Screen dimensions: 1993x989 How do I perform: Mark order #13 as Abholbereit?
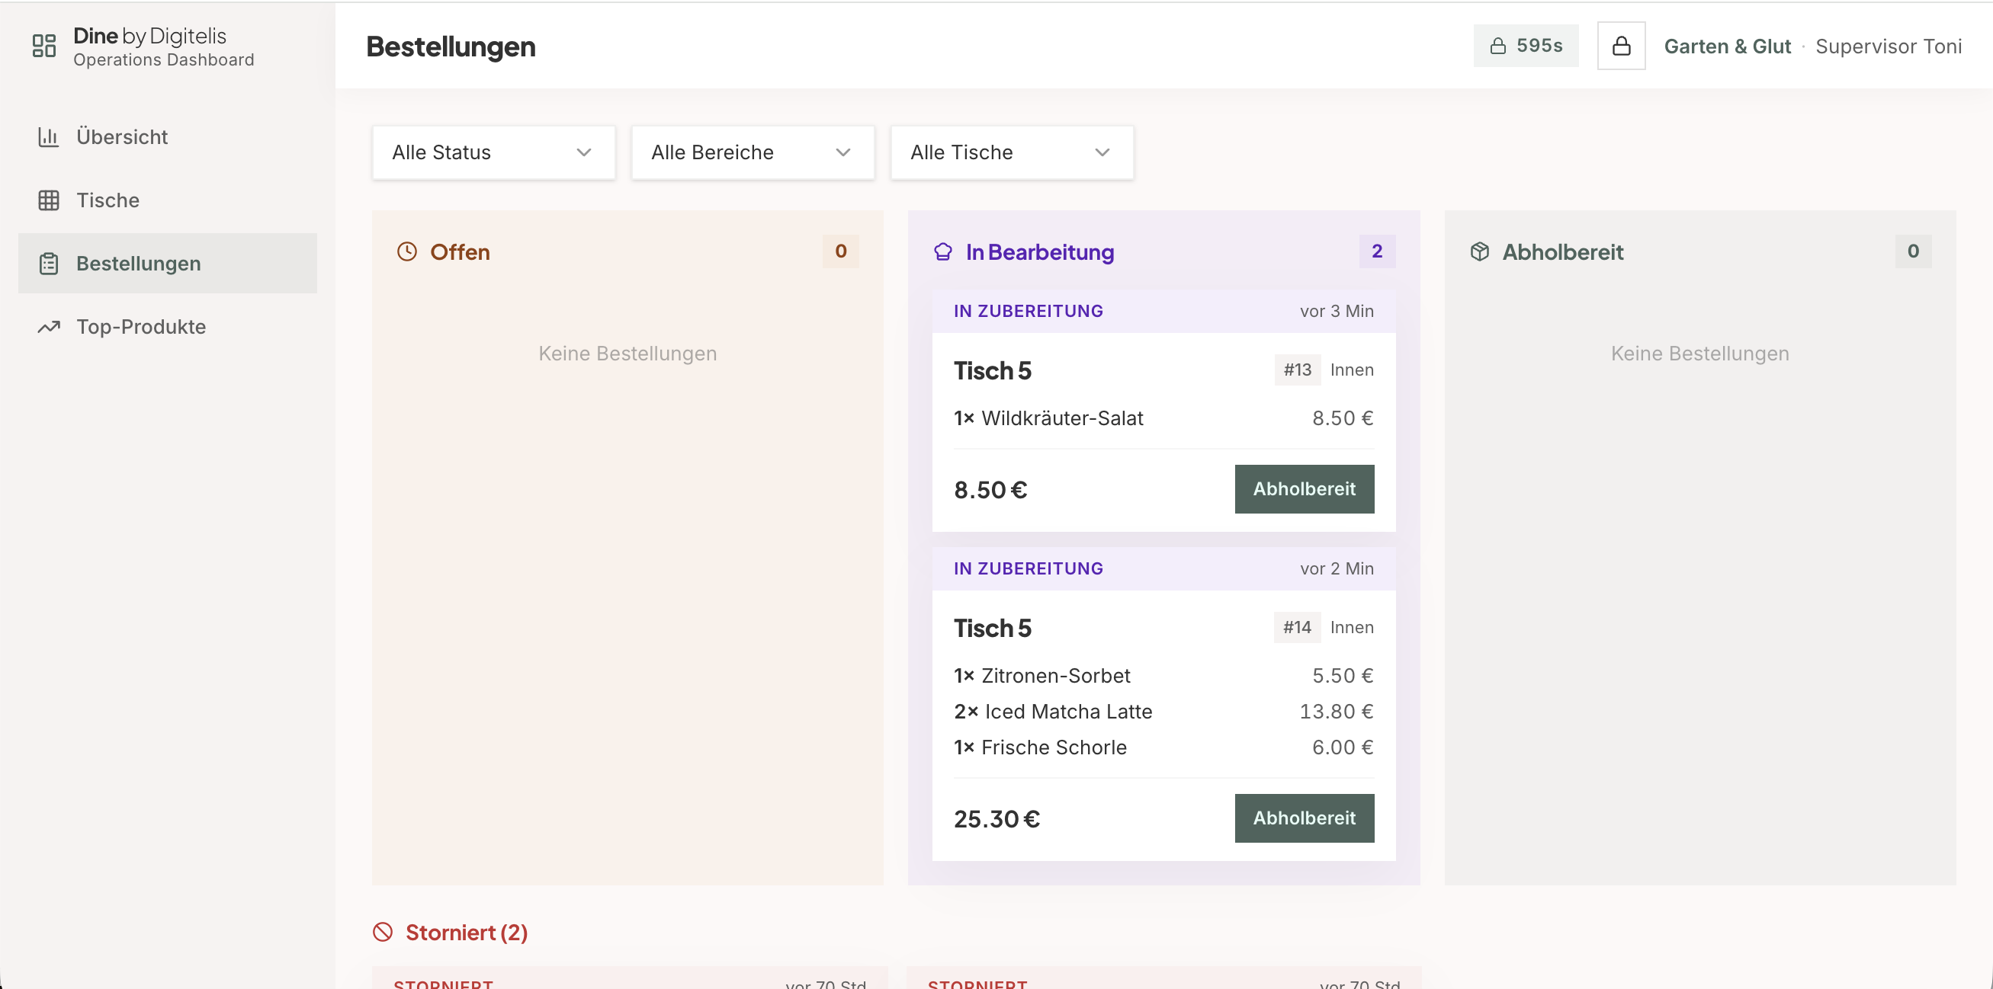click(1305, 488)
